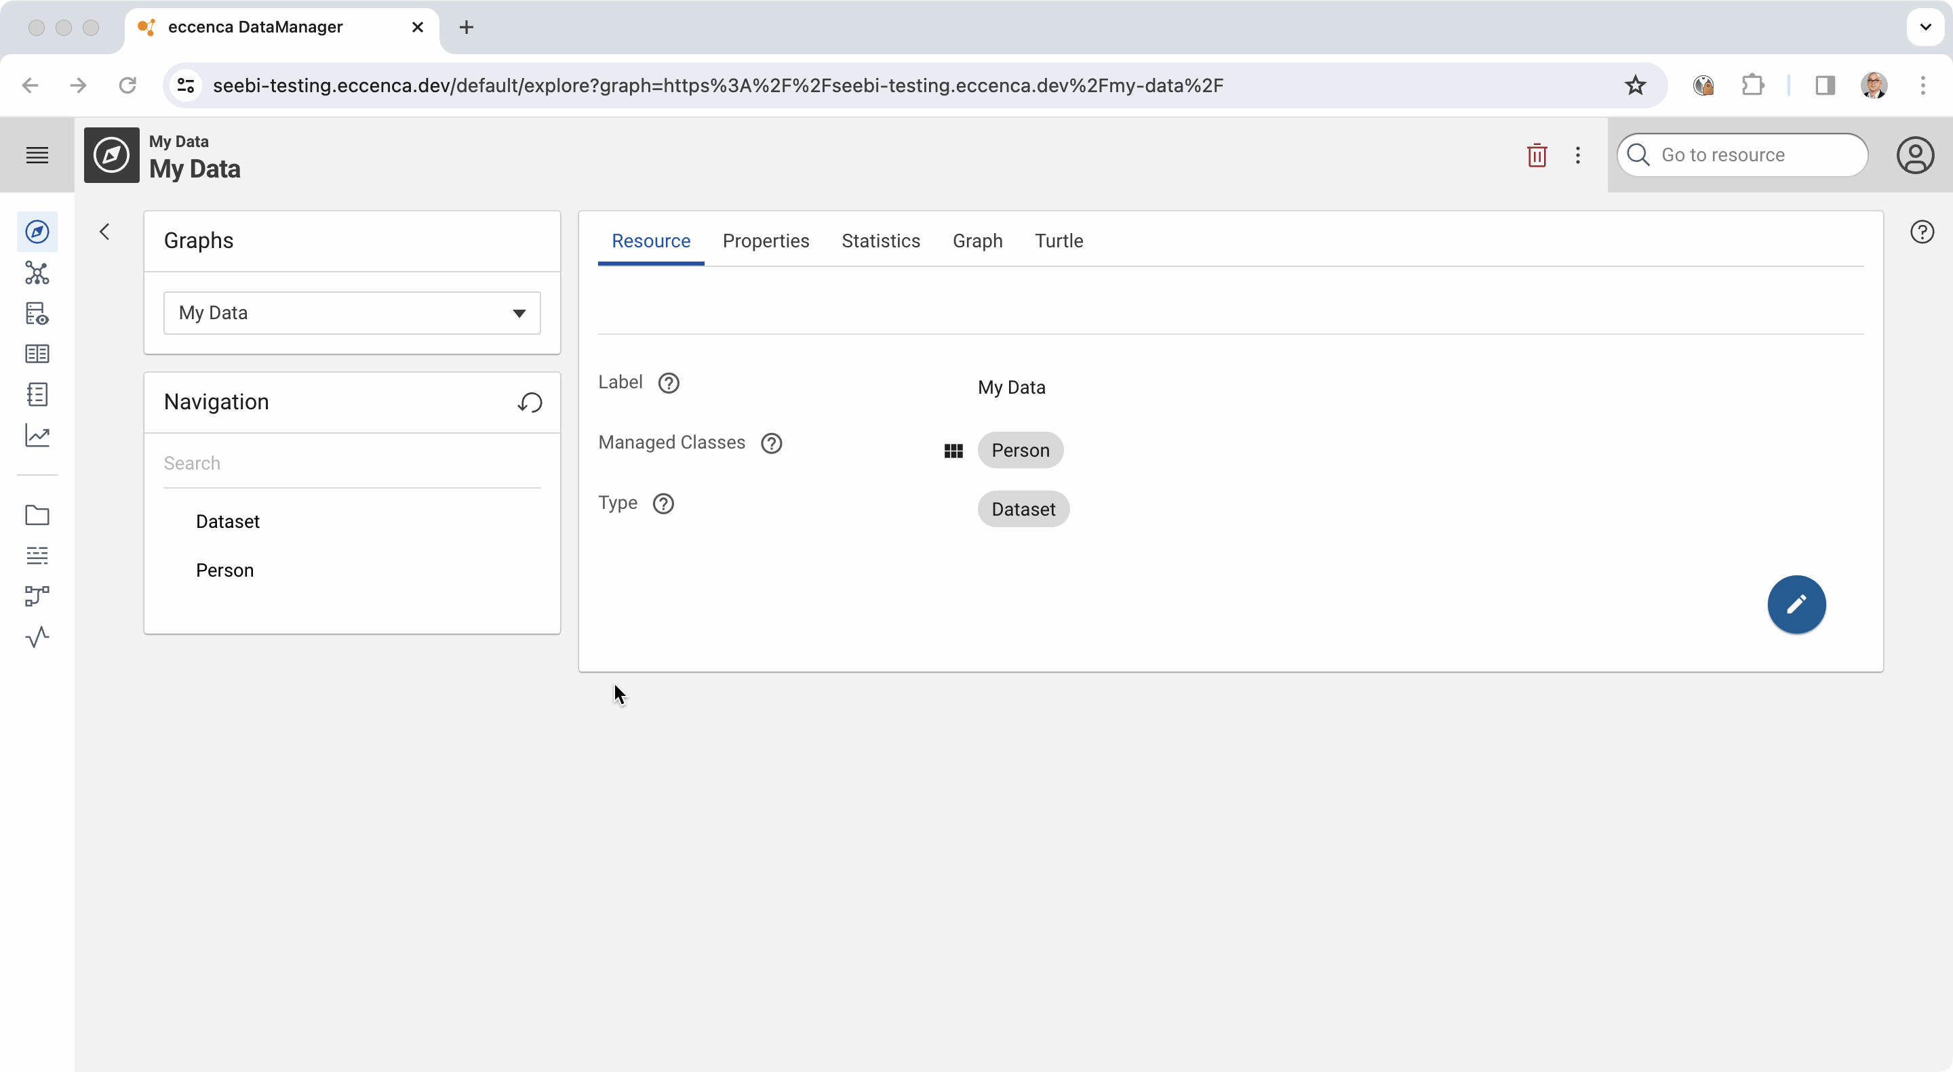Toggle the hamburger main menu
Viewport: 1953px width, 1072px height.
pos(37,155)
